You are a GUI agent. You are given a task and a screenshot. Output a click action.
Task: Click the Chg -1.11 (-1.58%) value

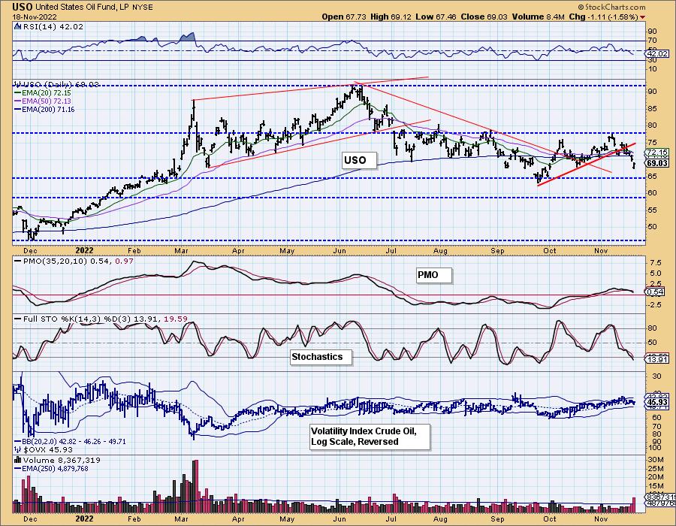(x=603, y=17)
